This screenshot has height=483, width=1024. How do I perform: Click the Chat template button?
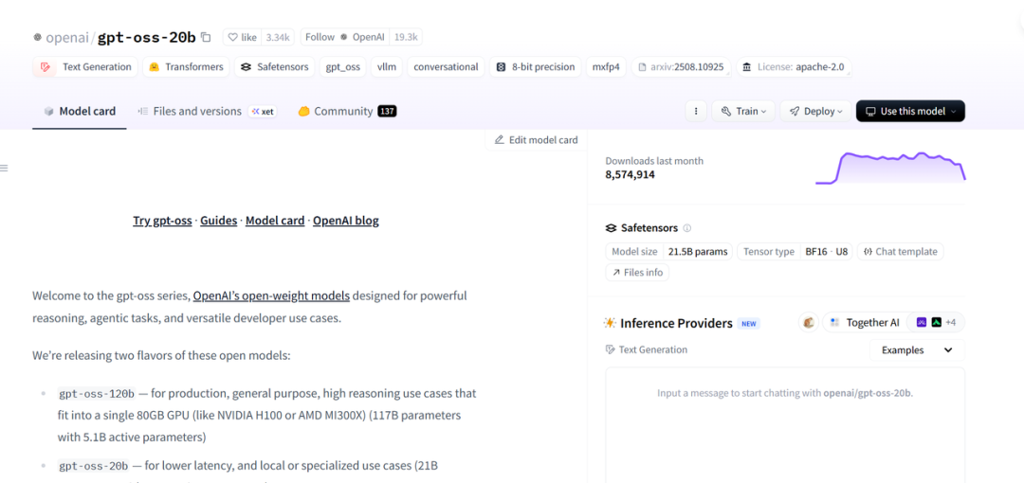(901, 251)
